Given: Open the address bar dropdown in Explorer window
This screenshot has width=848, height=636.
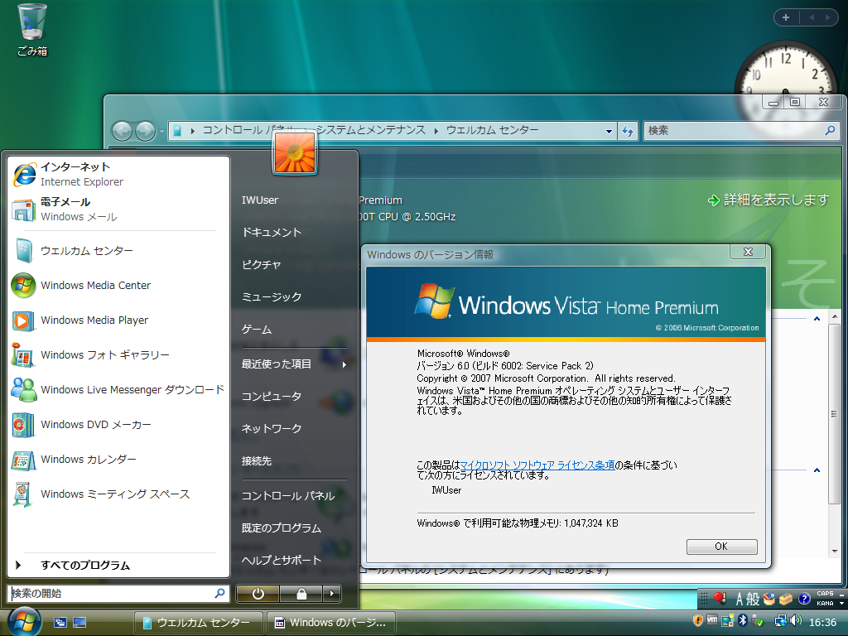Looking at the screenshot, I should pyautogui.click(x=609, y=131).
